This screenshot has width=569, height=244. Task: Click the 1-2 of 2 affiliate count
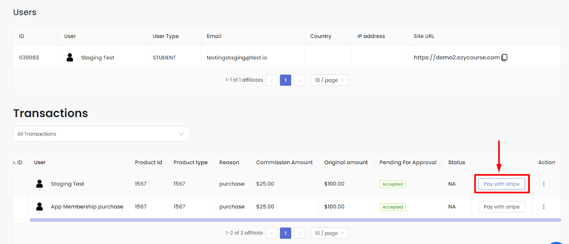tap(244, 233)
